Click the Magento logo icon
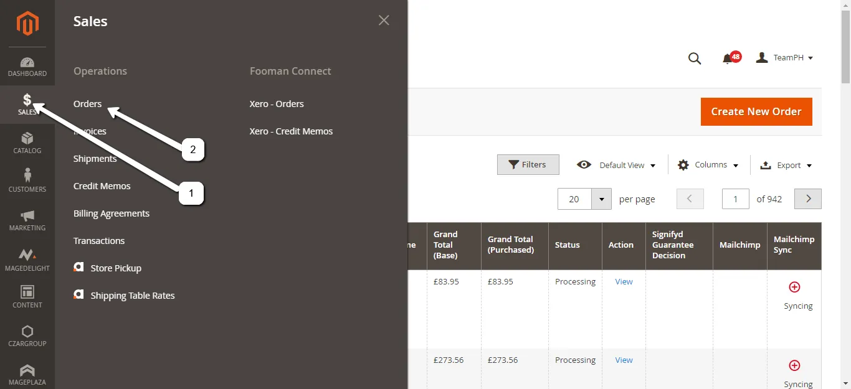 (x=27, y=24)
